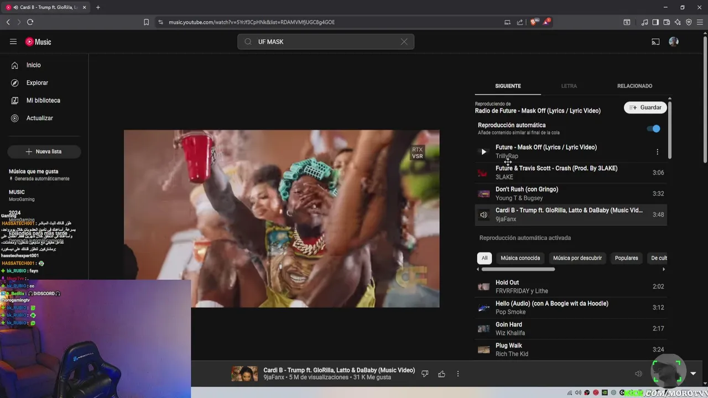This screenshot has height=398, width=708.
Task: Click inside the UF MASK search field
Action: click(x=325, y=41)
